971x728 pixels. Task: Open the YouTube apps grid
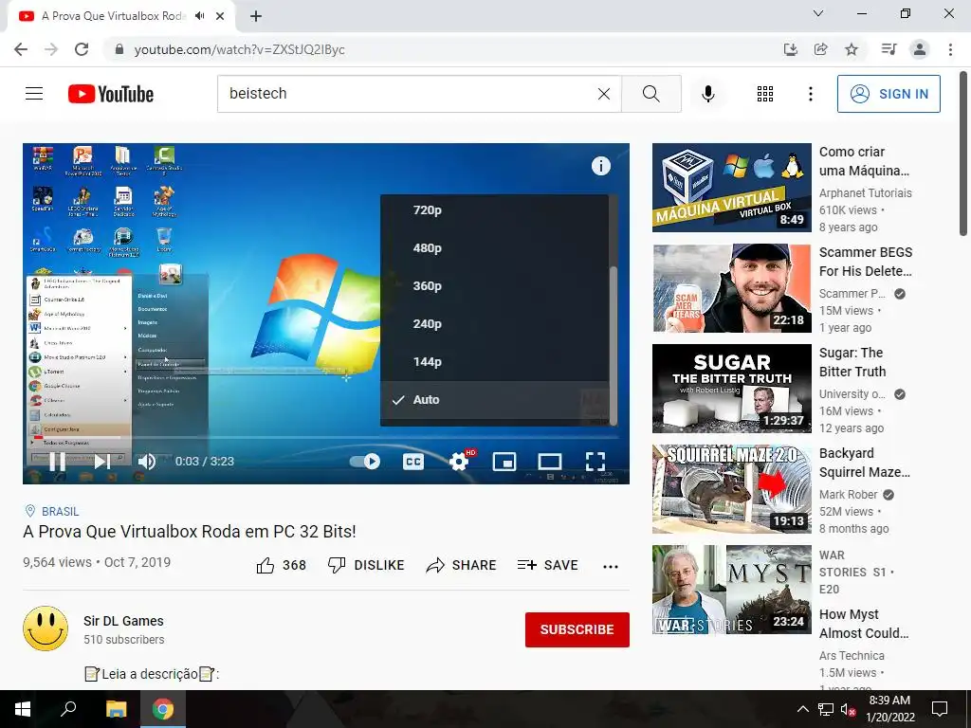pyautogui.click(x=765, y=94)
